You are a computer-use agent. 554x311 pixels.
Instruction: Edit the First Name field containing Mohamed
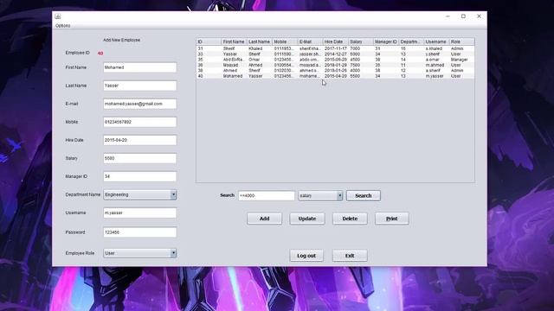140,67
